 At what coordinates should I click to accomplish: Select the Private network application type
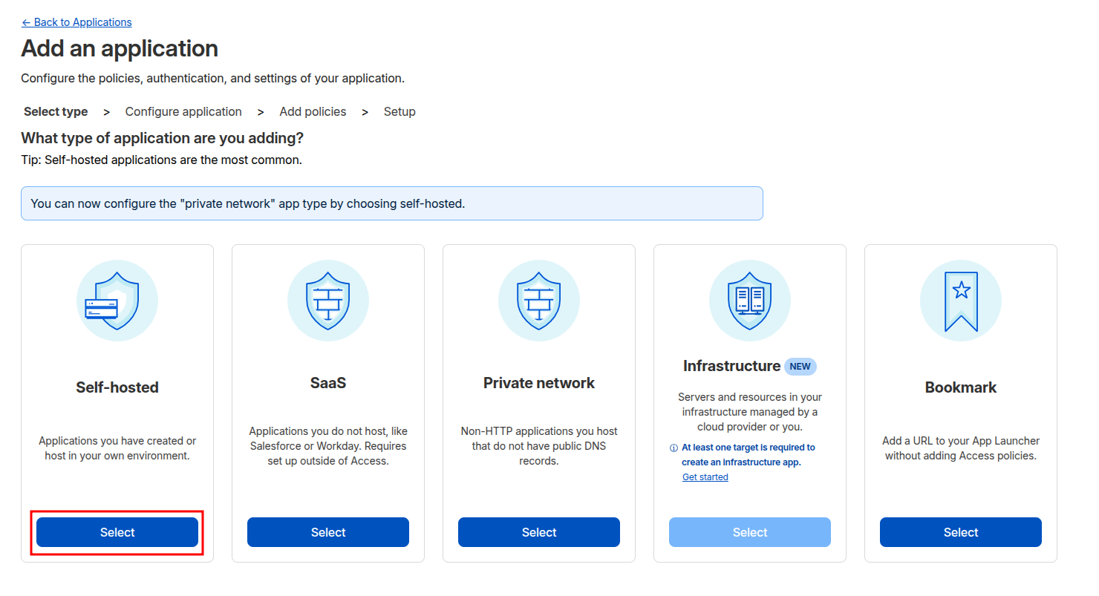click(x=538, y=532)
